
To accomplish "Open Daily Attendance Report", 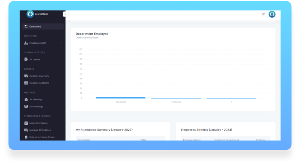I will tap(42, 137).
